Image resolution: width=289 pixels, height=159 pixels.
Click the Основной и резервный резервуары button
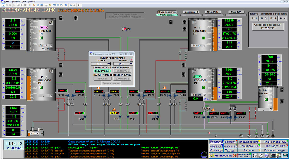268,26
